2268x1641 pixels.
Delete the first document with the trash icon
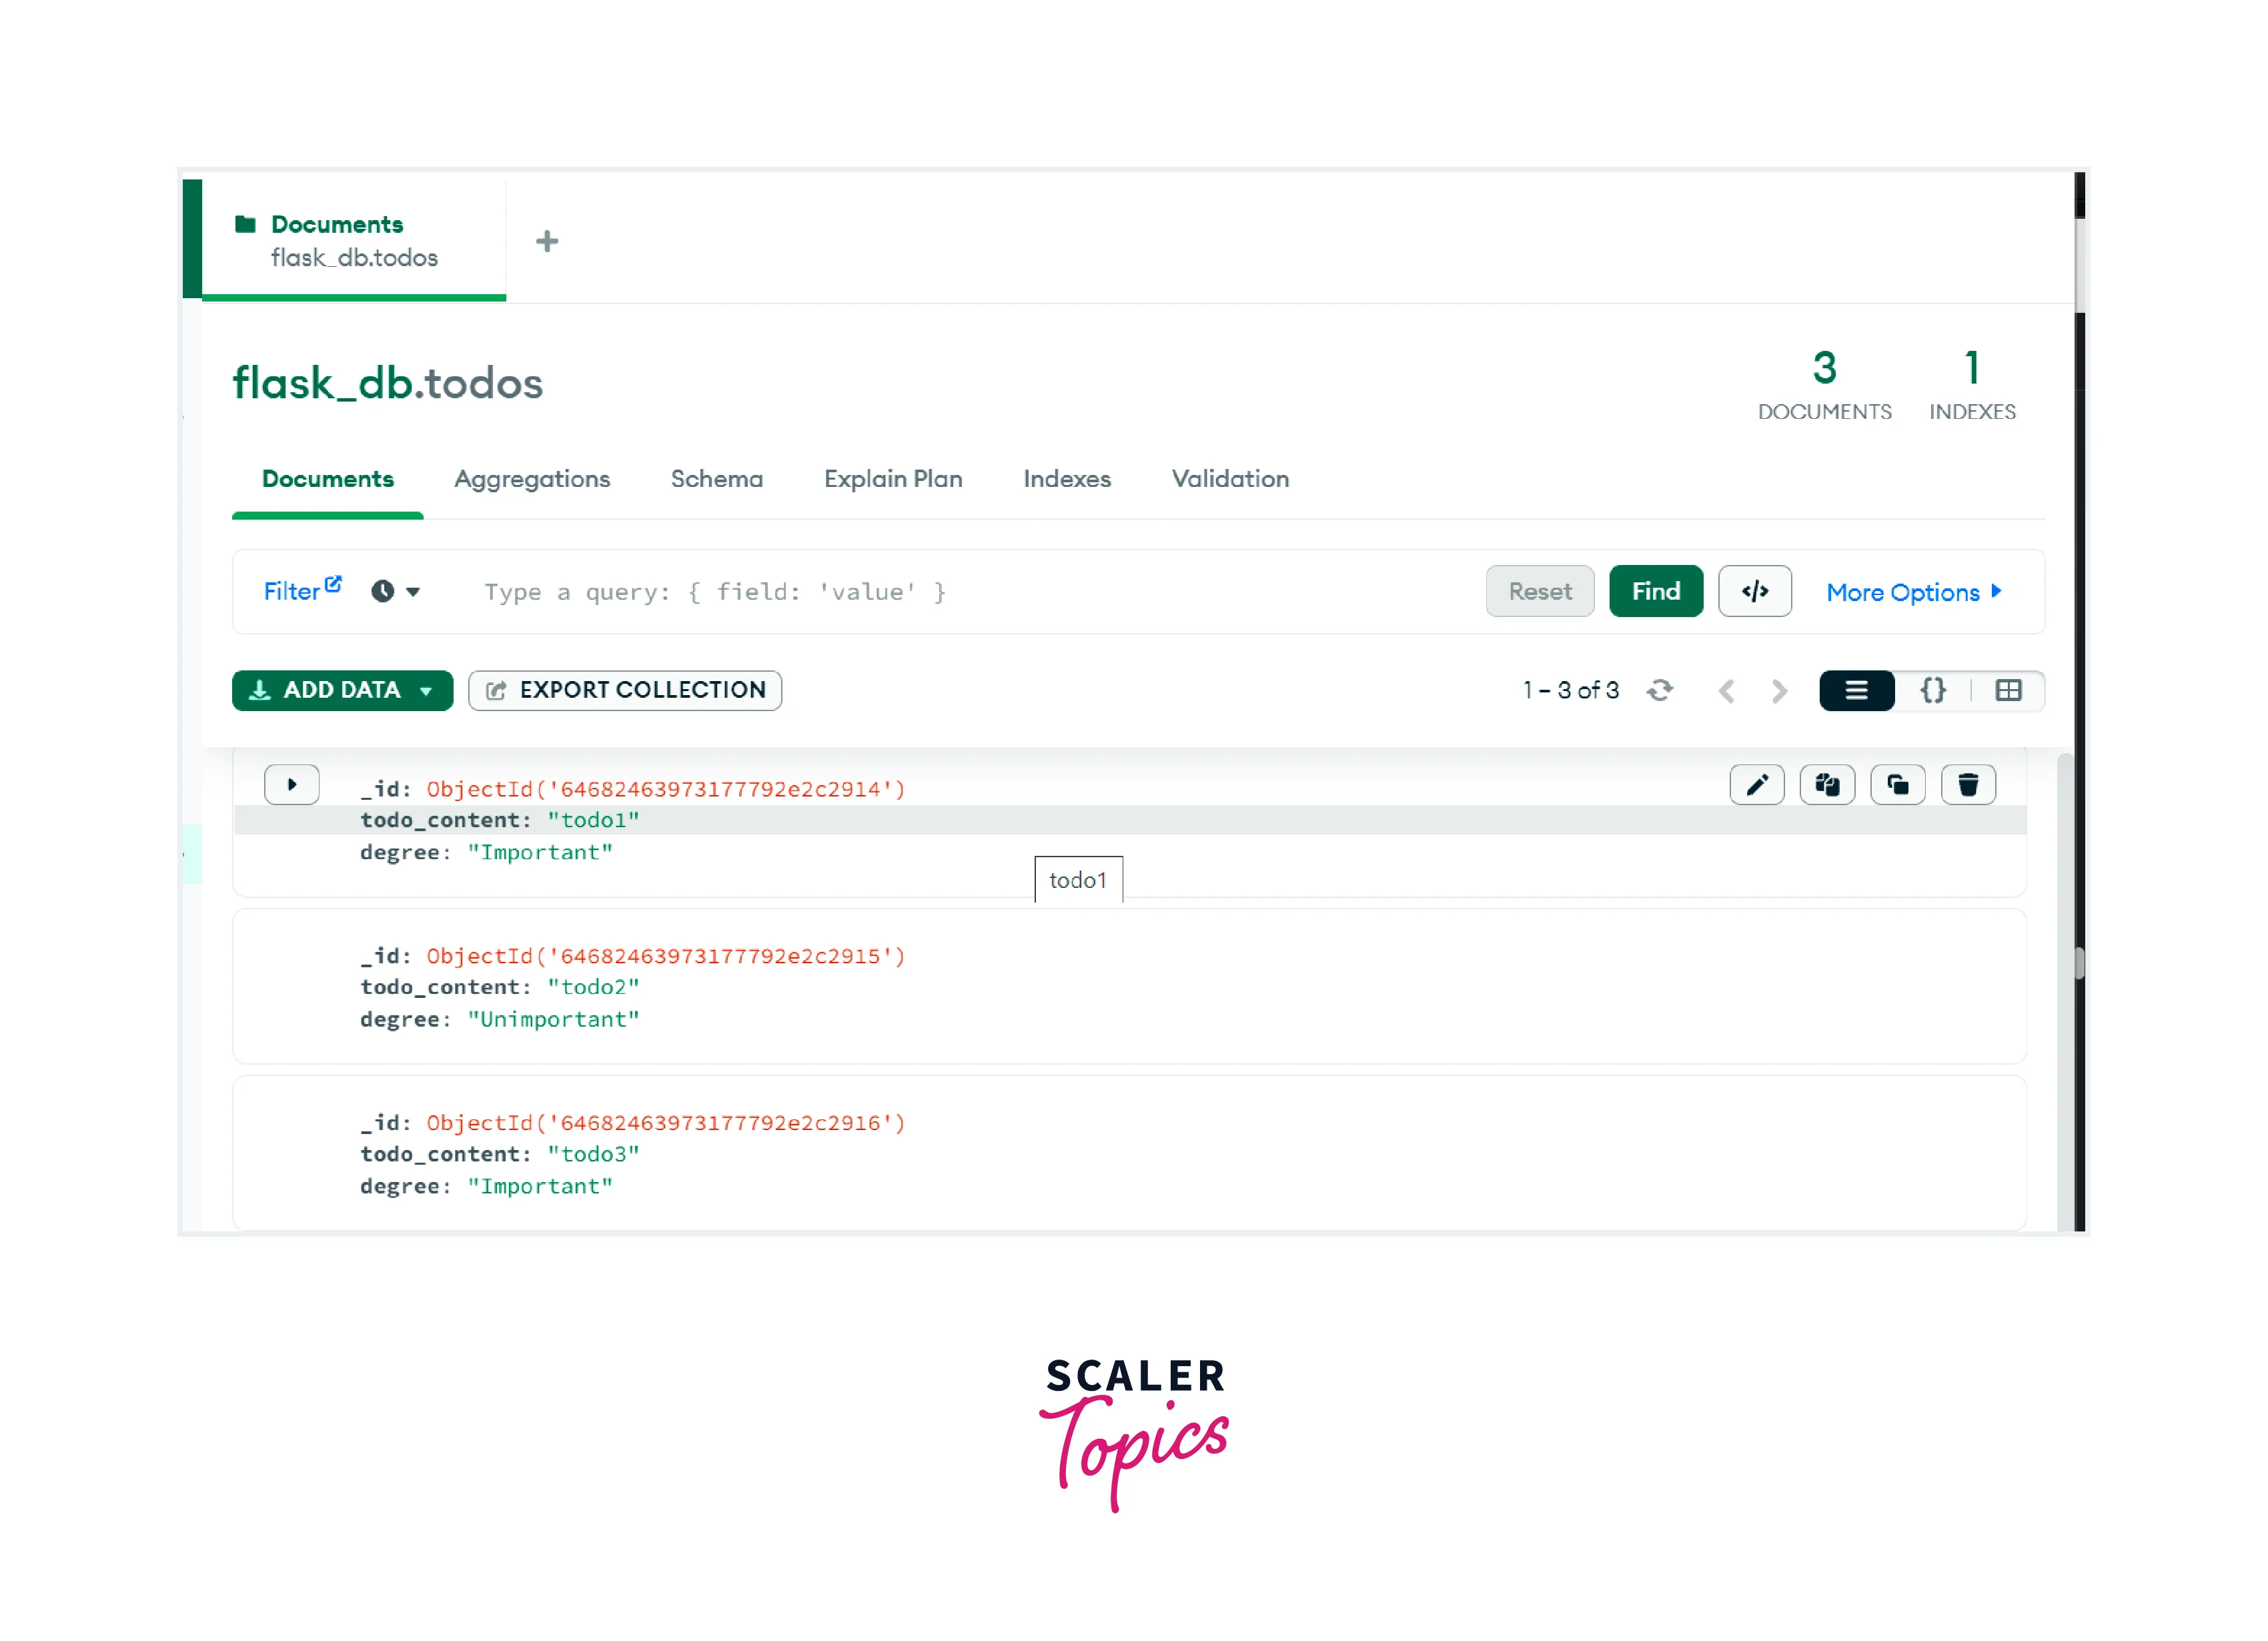[1968, 785]
